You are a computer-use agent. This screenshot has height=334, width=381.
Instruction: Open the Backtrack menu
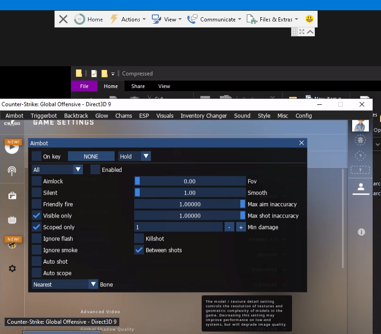[76, 116]
